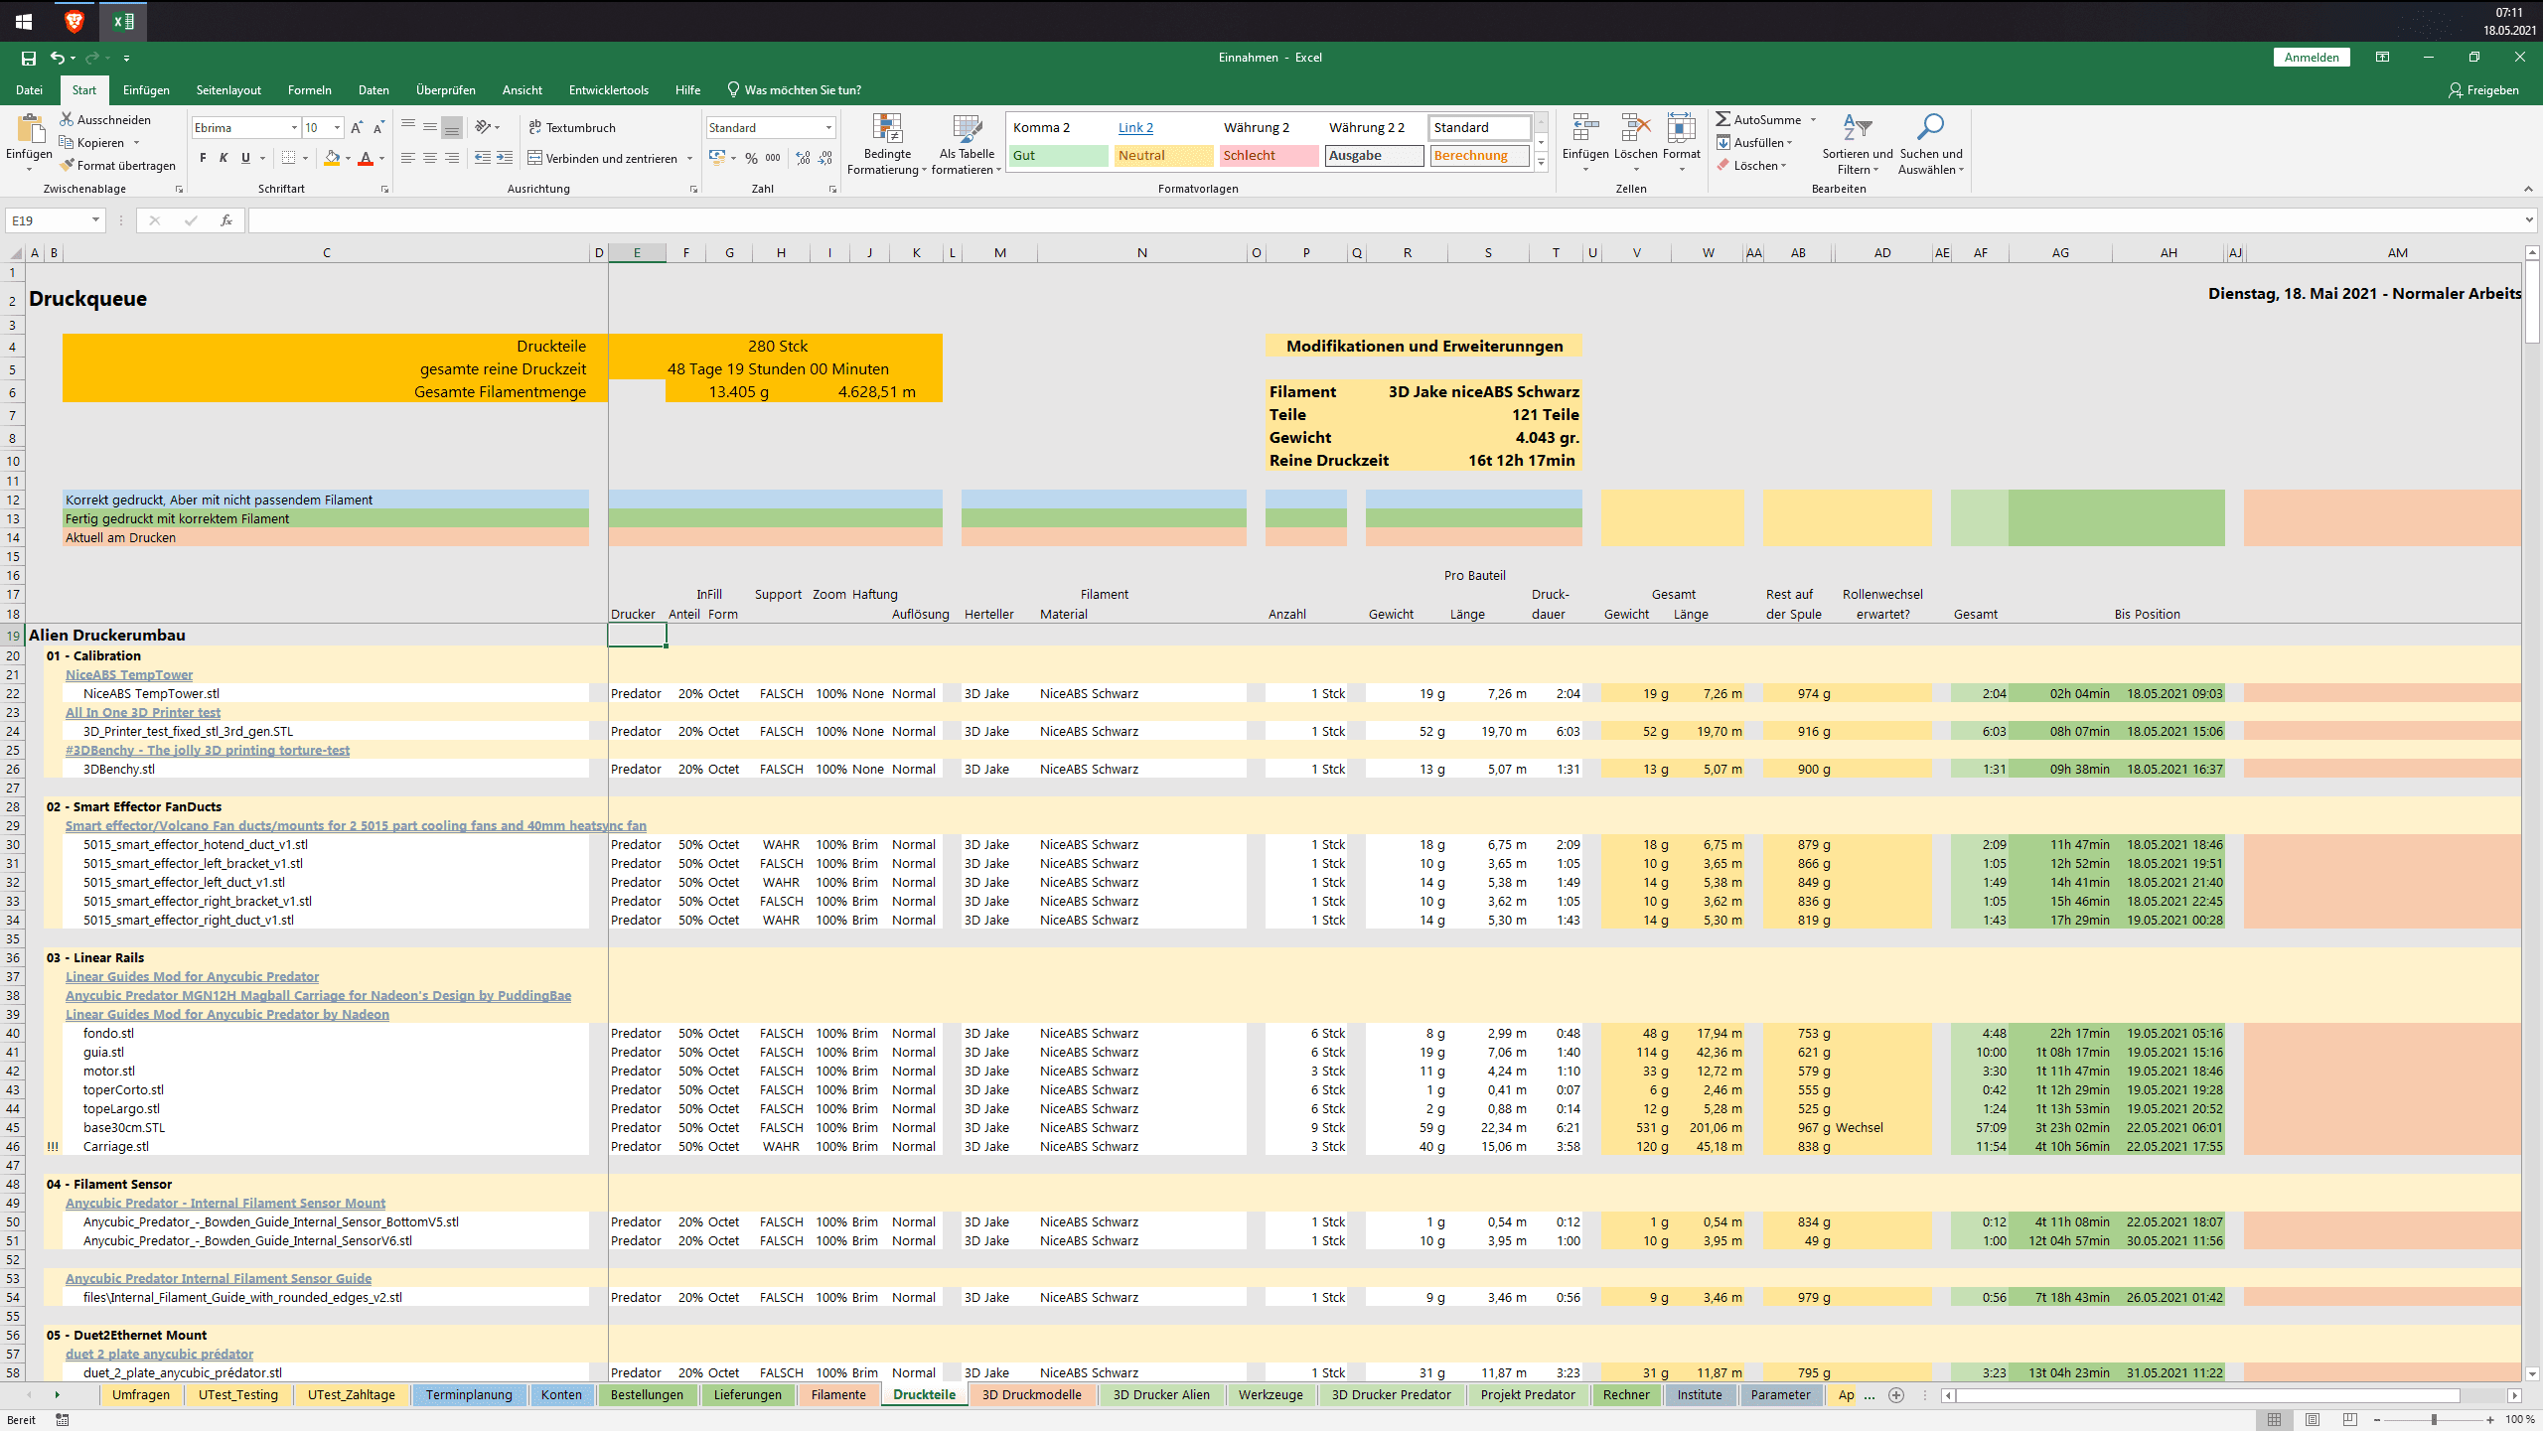This screenshot has width=2543, height=1432.
Task: Expand the Name Box dropdown arrow
Action: 95,220
